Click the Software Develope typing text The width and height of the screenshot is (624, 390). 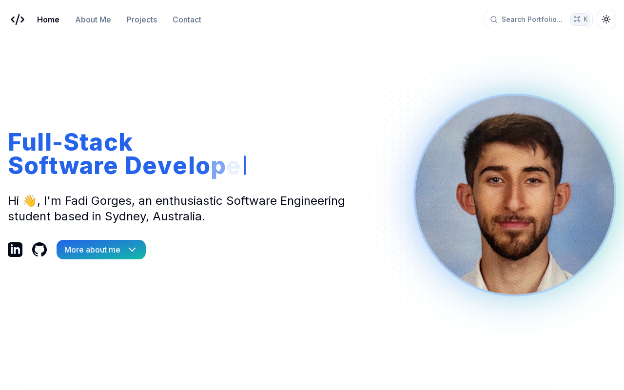[124, 166]
